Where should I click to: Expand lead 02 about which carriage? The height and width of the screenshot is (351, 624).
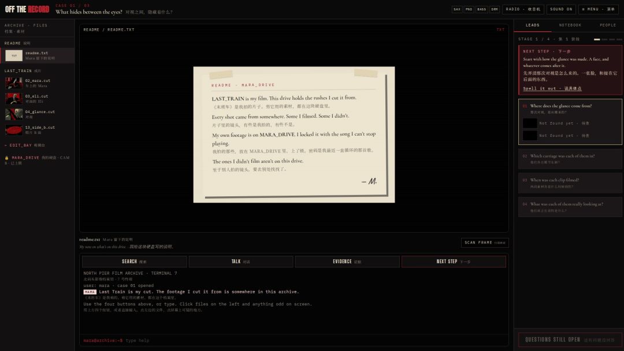point(570,159)
